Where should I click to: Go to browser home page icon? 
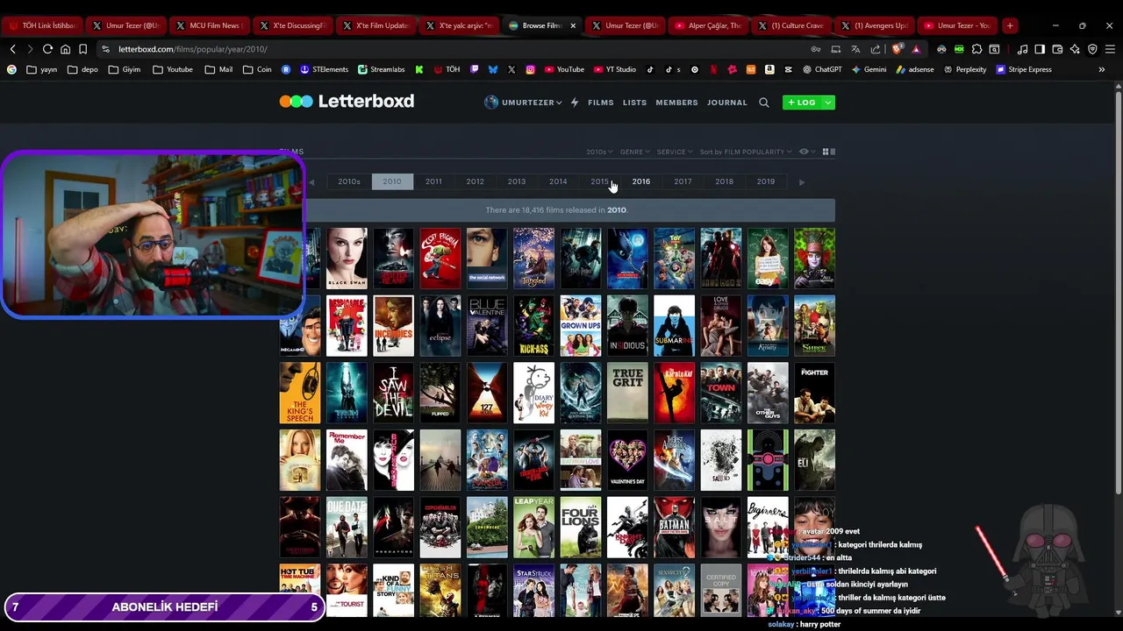pos(65,49)
